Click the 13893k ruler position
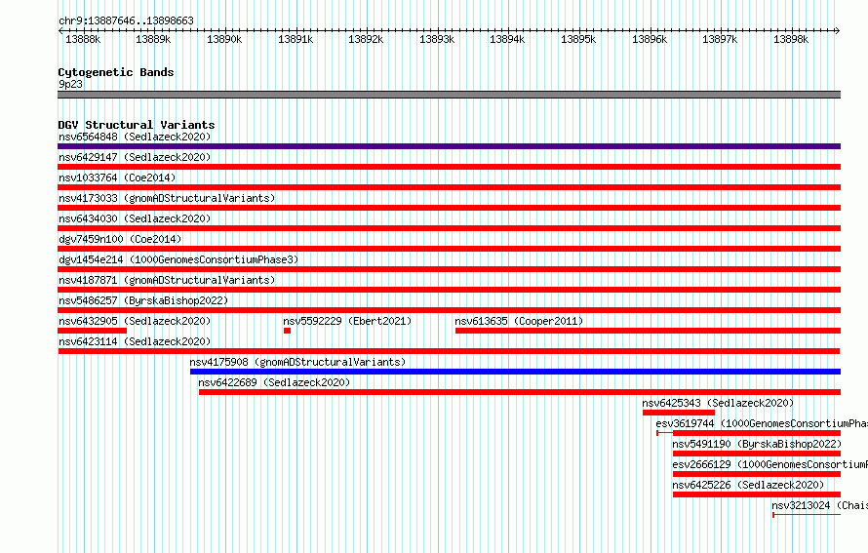 (x=437, y=39)
